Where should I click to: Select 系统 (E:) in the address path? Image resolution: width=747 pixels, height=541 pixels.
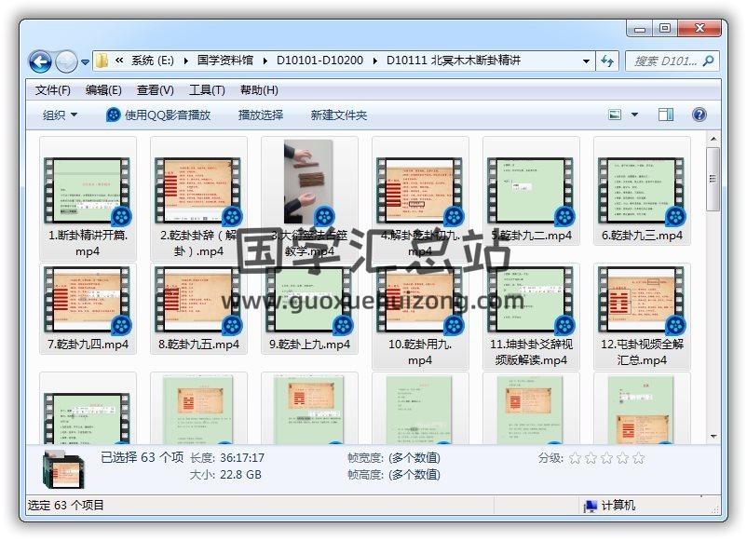153,61
